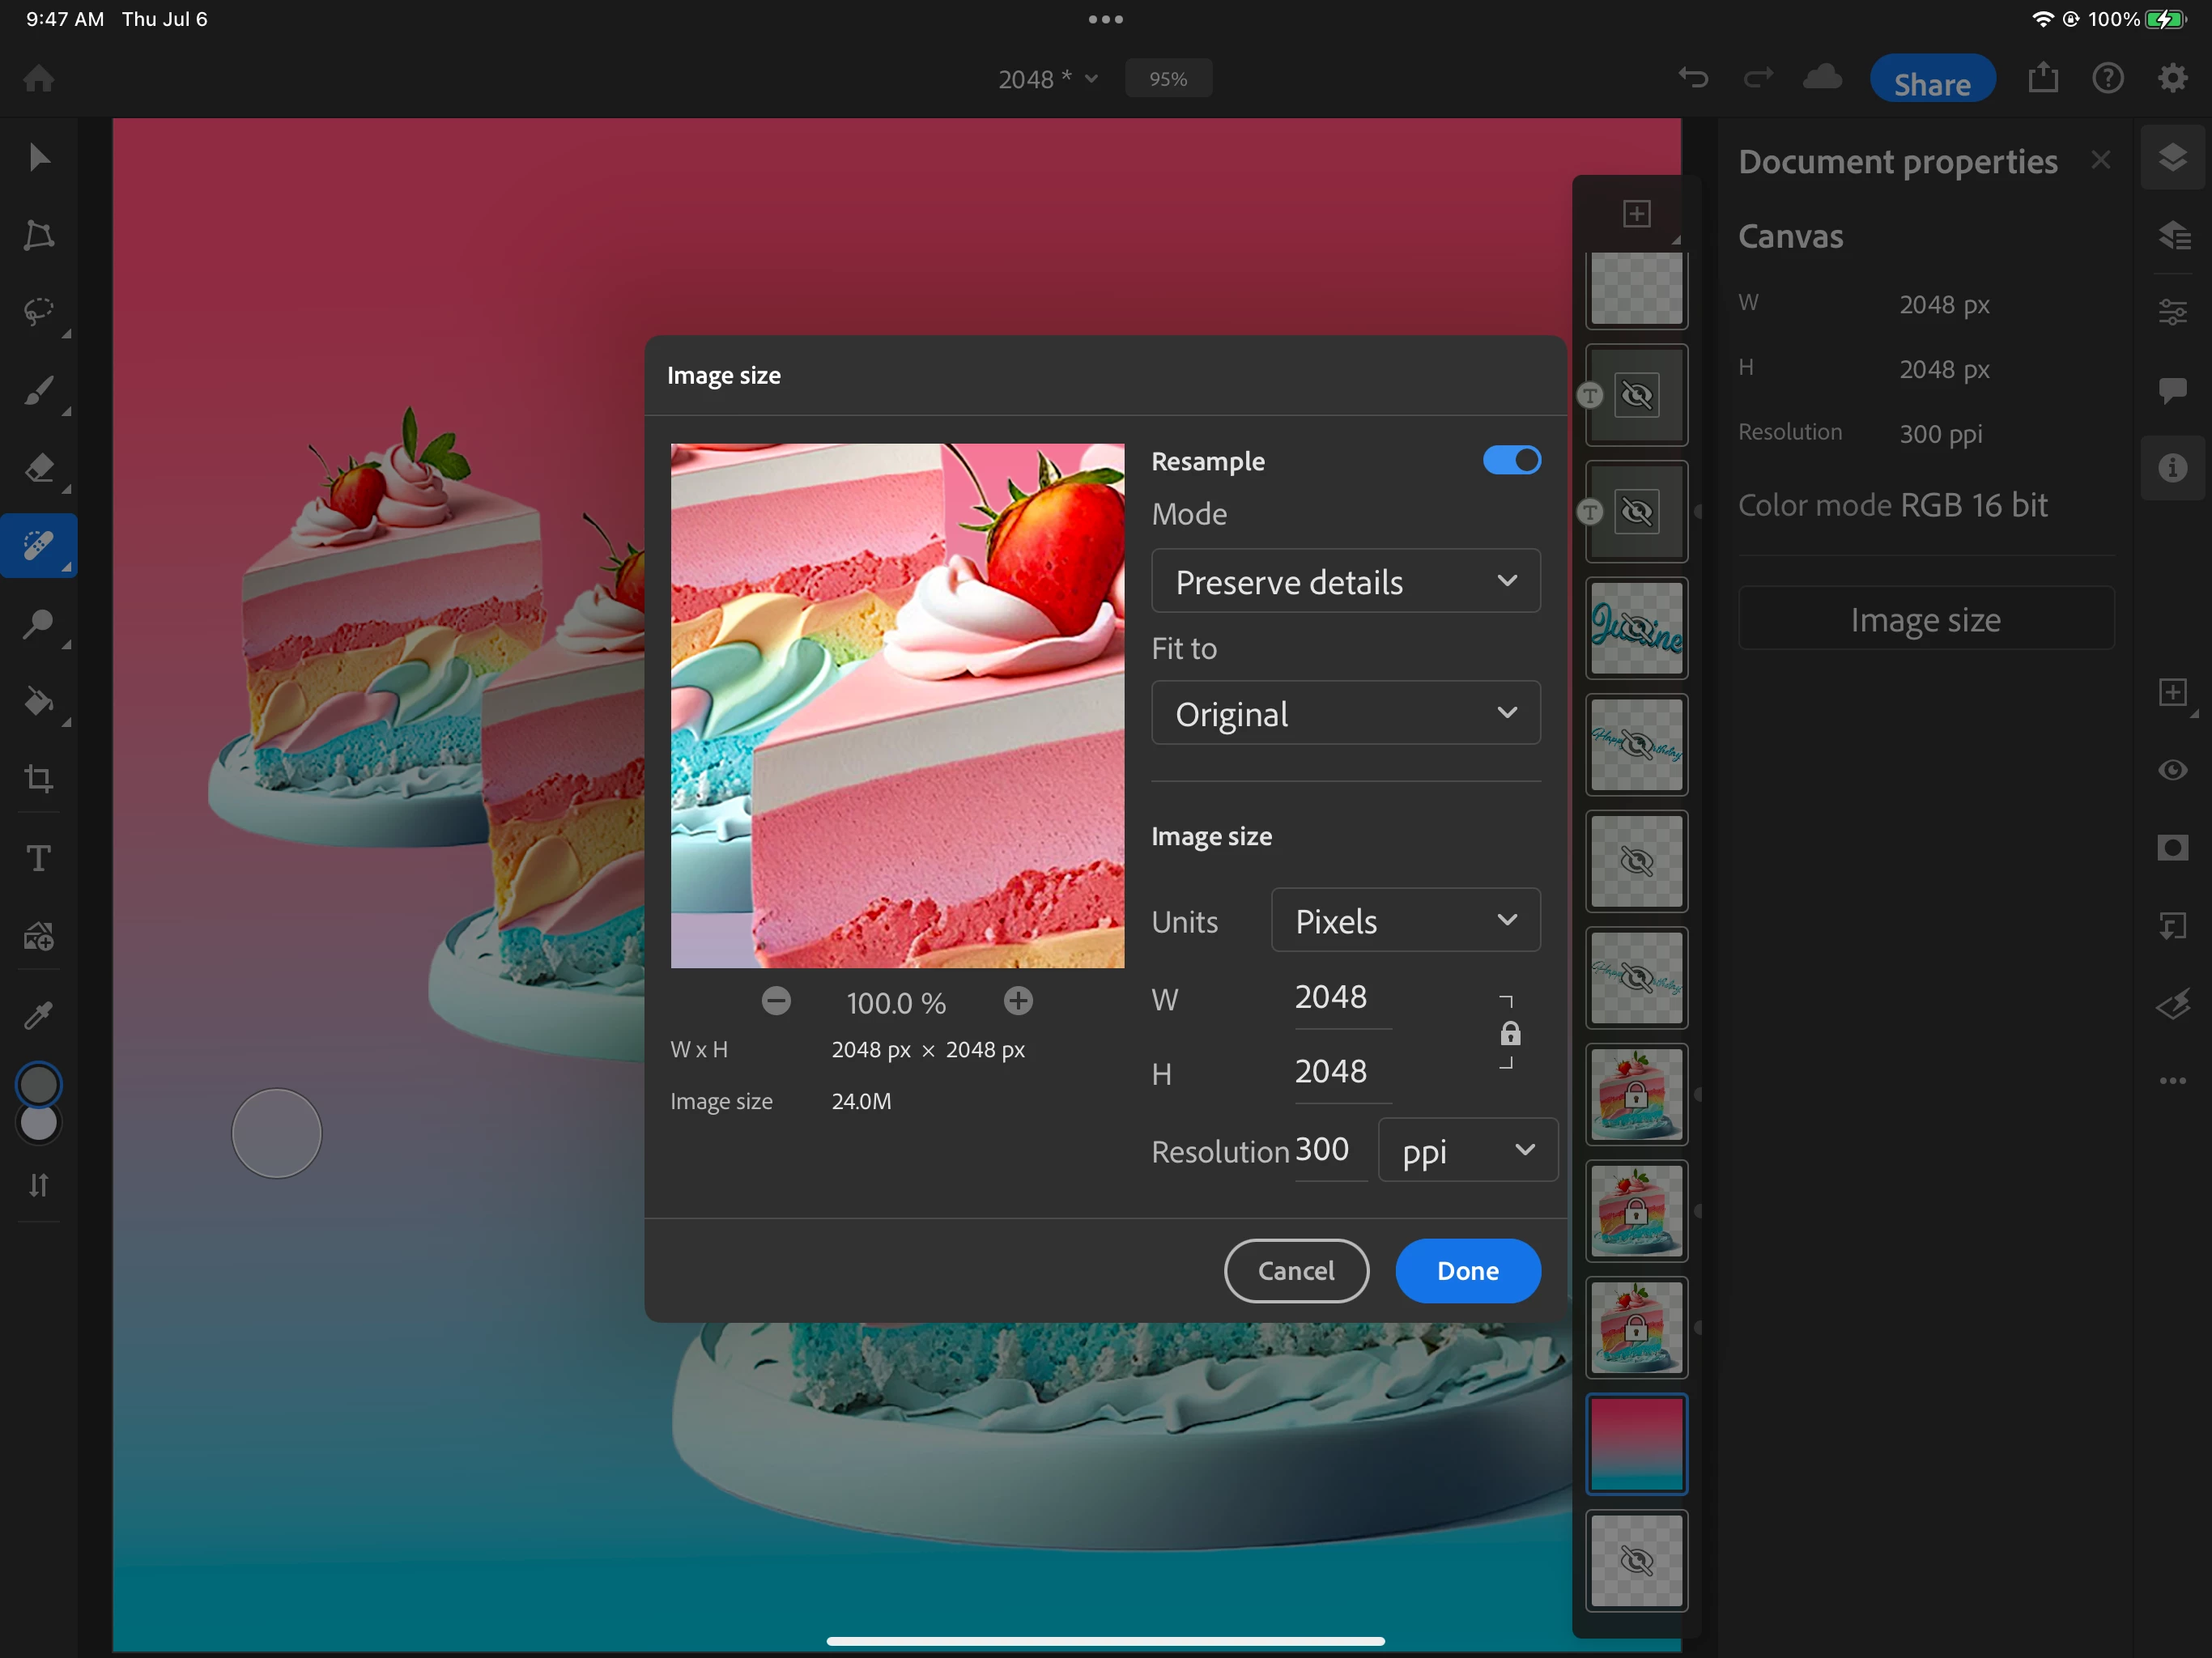This screenshot has height=1658, width=2212.
Task: Select the Lasso selection tool
Action: point(38,312)
